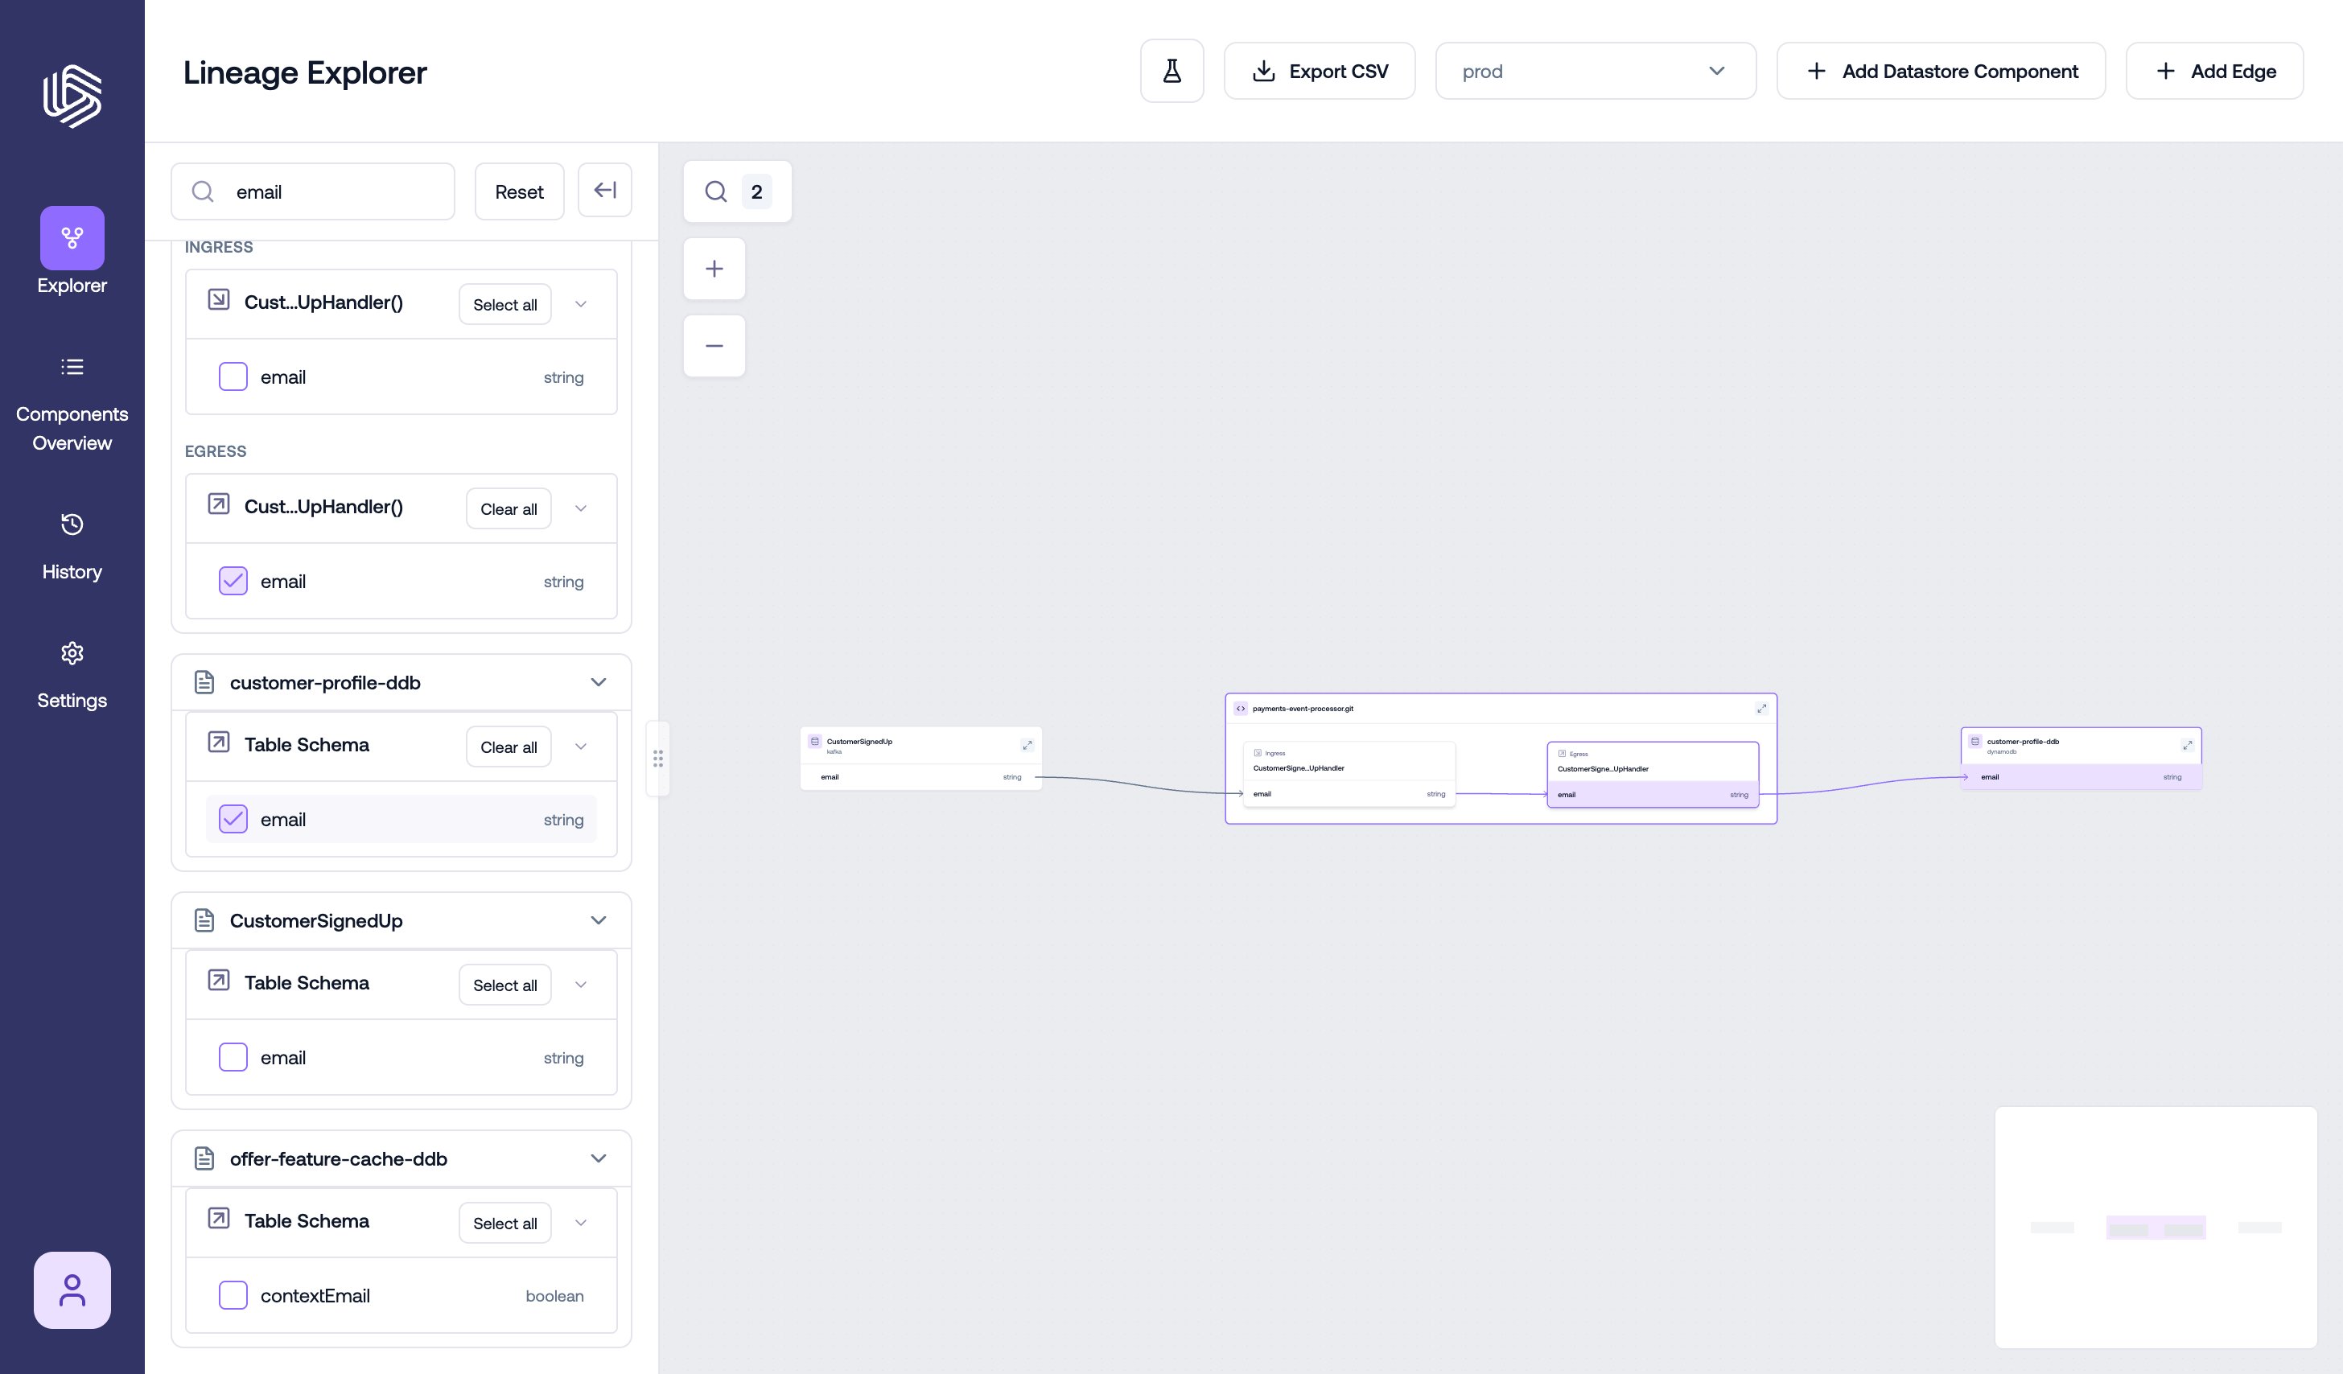Click Table Schema icon under CustomerSignedUp

point(219,980)
